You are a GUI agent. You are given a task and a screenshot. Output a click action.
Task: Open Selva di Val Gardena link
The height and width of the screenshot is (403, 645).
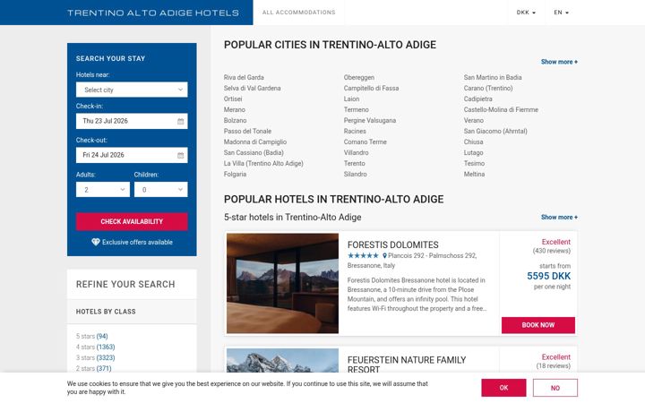(x=252, y=88)
